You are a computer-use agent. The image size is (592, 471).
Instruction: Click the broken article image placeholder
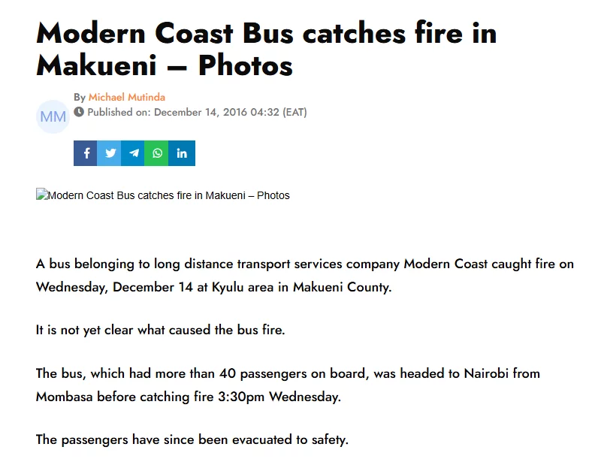click(x=41, y=194)
